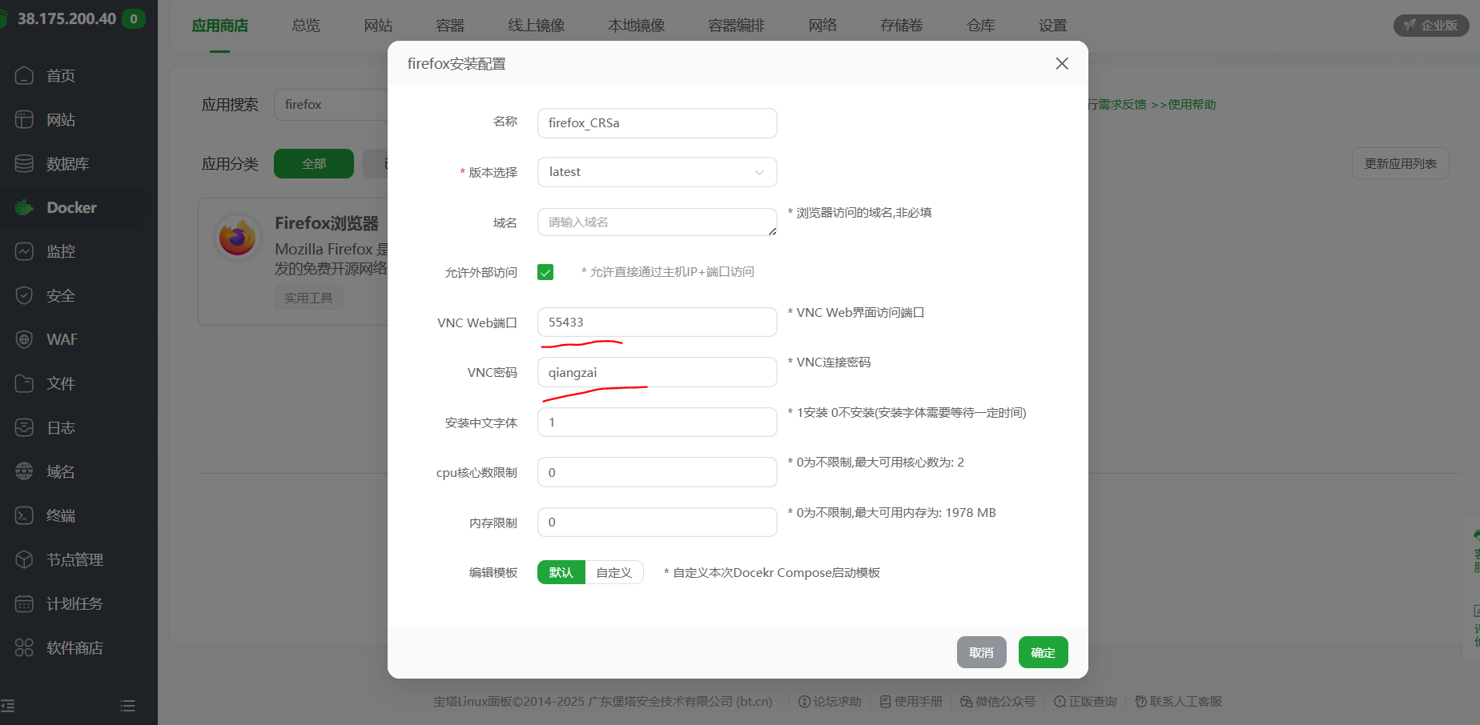Click the Firefox browser app logo
This screenshot has height=725, width=1480.
tap(237, 238)
